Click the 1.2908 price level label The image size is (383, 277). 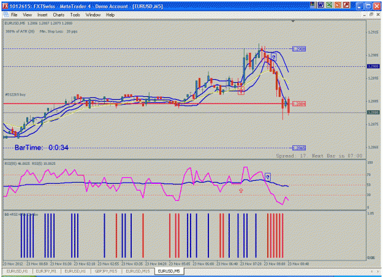(299, 49)
